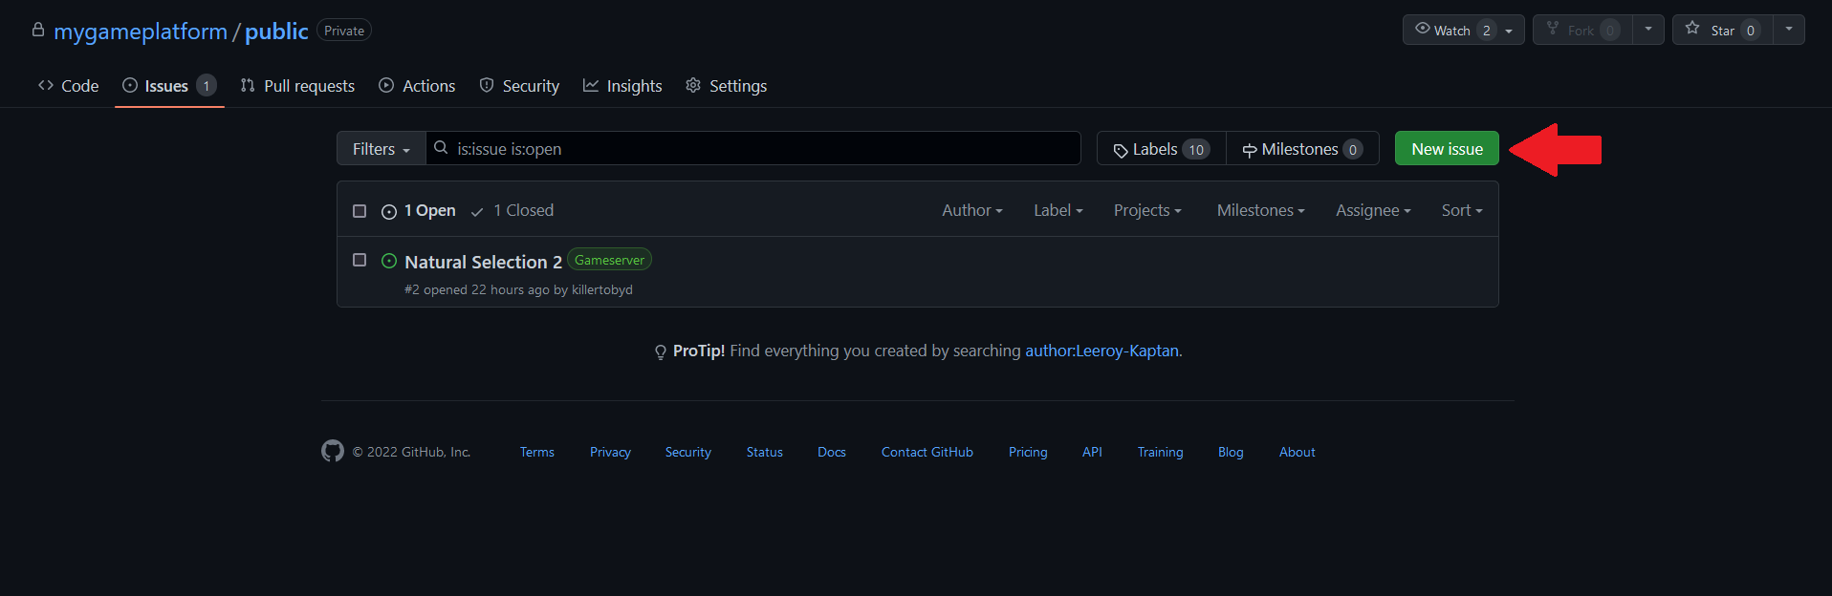The width and height of the screenshot is (1832, 596).
Task: Click the lock icon next to mygameplatform
Action: click(x=38, y=31)
